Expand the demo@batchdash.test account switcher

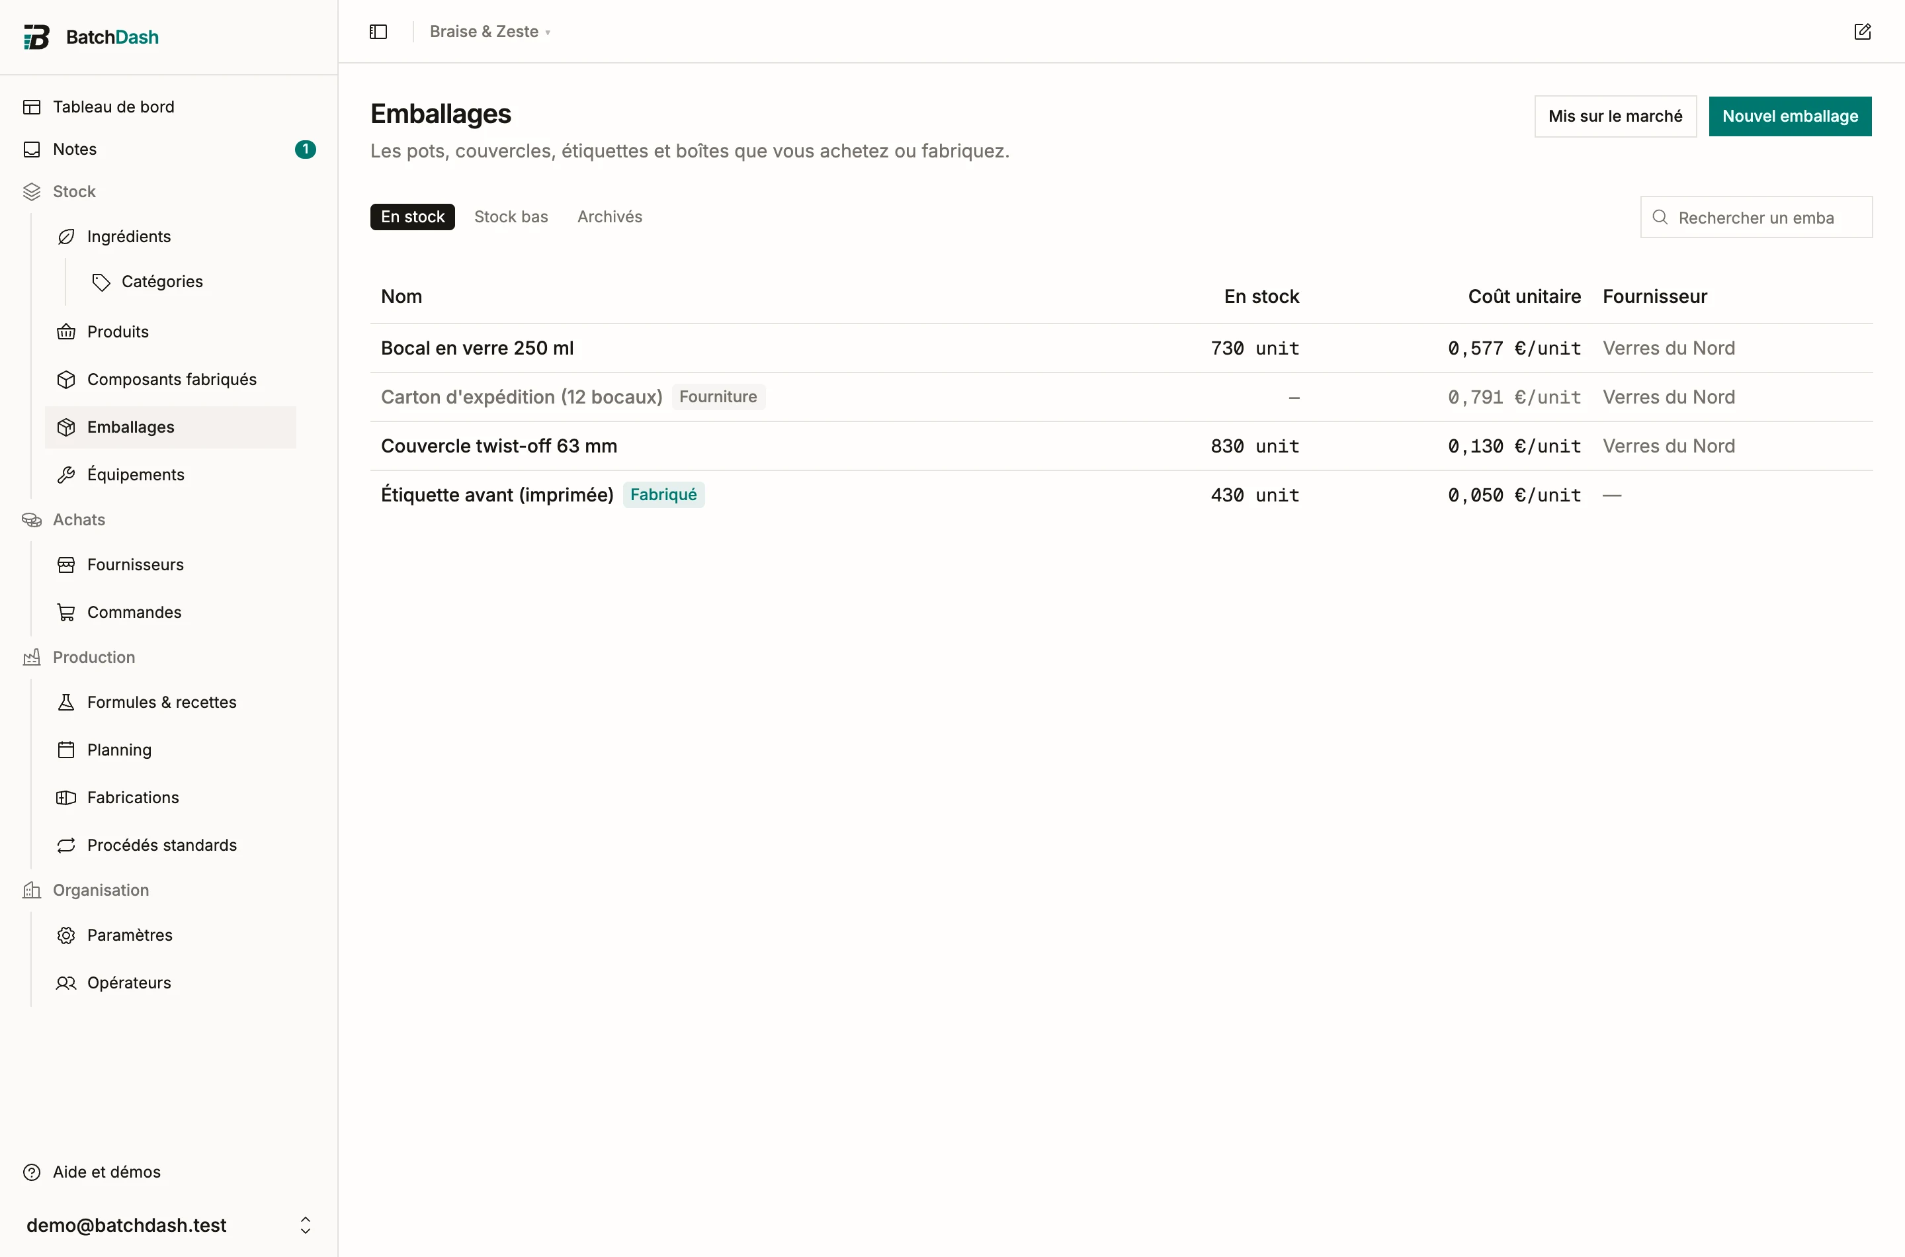[x=168, y=1224]
